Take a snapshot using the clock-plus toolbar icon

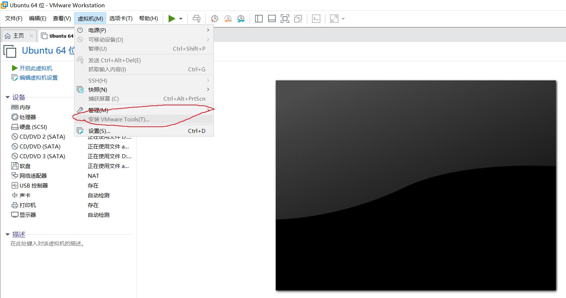(215, 18)
